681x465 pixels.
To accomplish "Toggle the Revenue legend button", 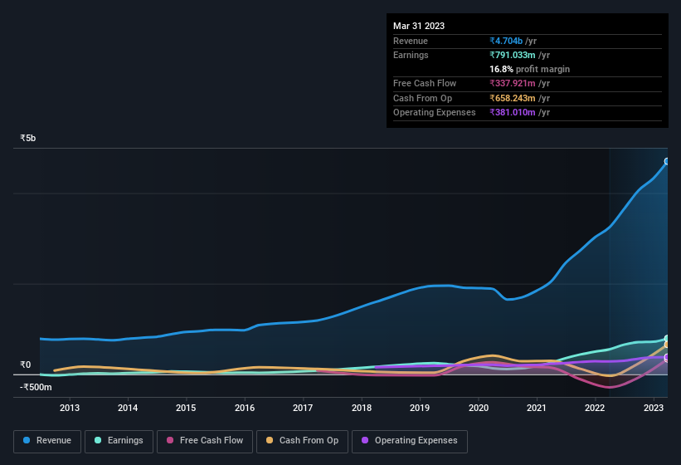I will (x=47, y=441).
